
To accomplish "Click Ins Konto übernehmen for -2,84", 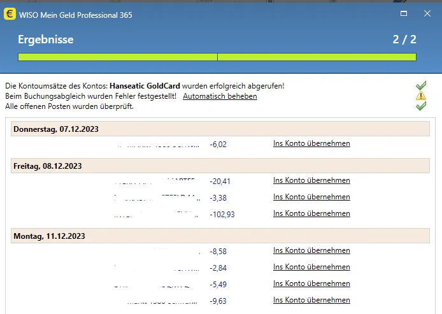I will tap(311, 267).
